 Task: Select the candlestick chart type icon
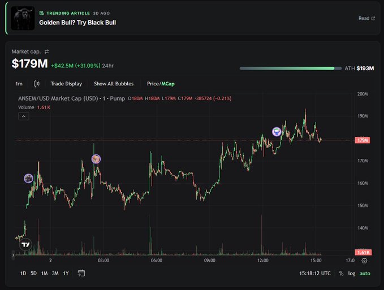[37, 84]
